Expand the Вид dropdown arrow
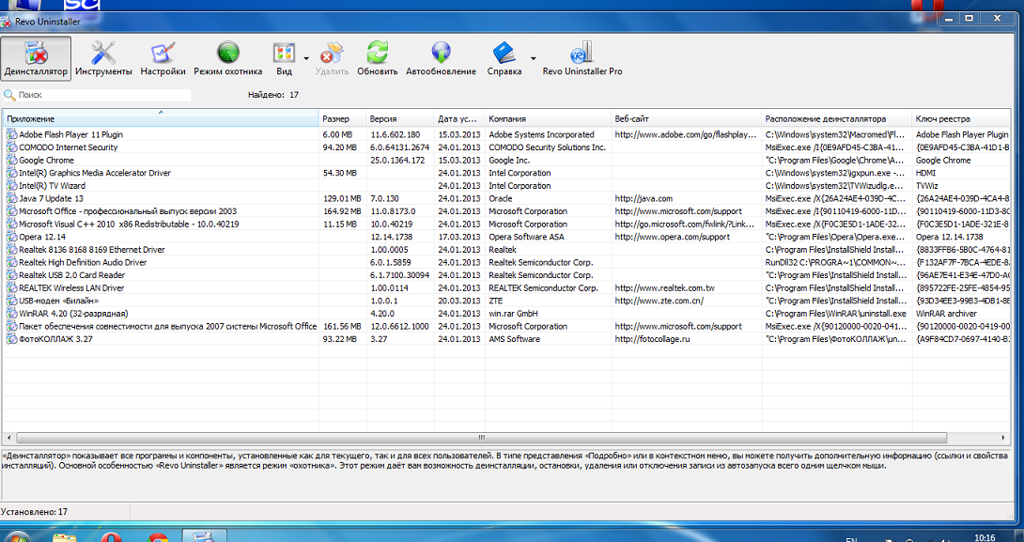This screenshot has width=1024, height=542. pyautogui.click(x=306, y=58)
